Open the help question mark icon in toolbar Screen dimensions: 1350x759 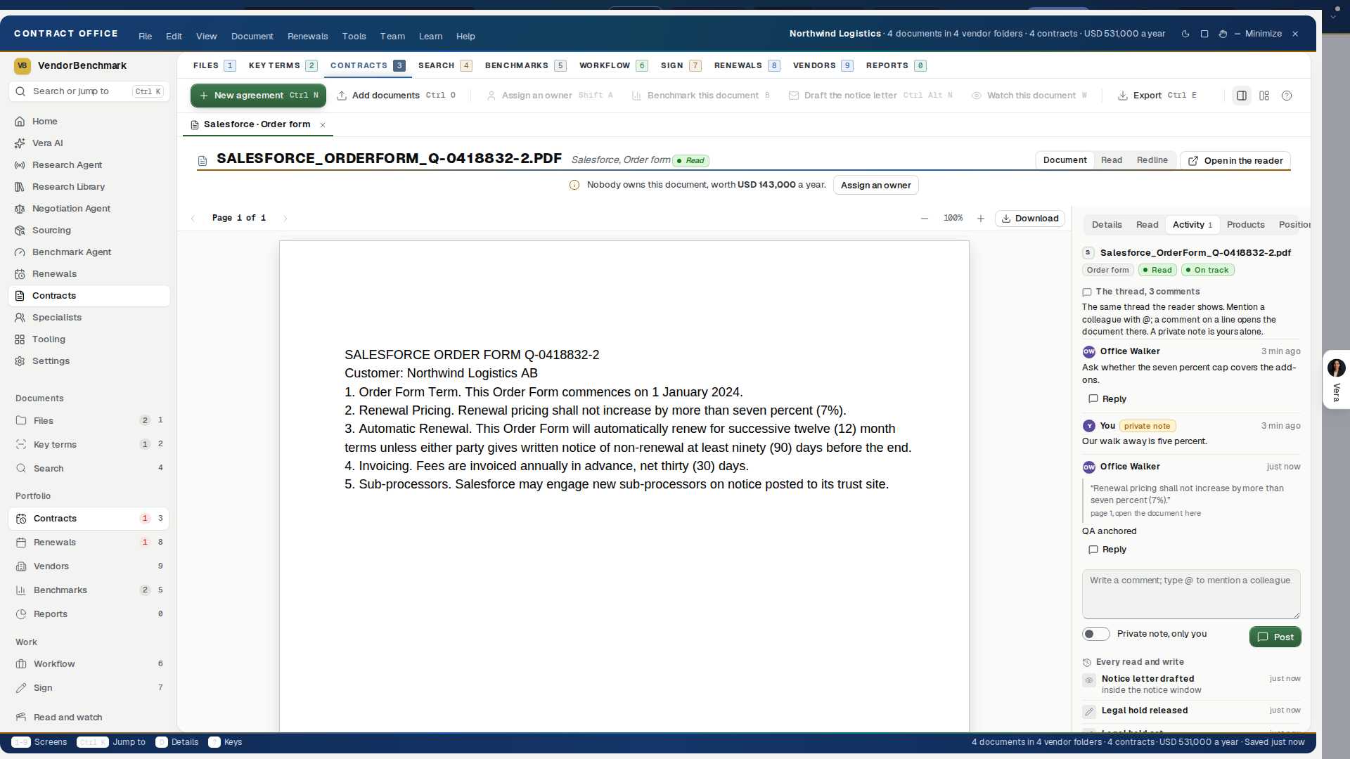coord(1287,96)
